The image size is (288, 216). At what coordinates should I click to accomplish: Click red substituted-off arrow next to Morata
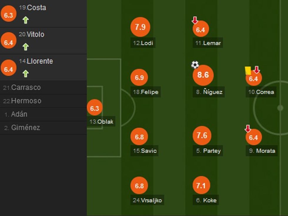(x=248, y=129)
